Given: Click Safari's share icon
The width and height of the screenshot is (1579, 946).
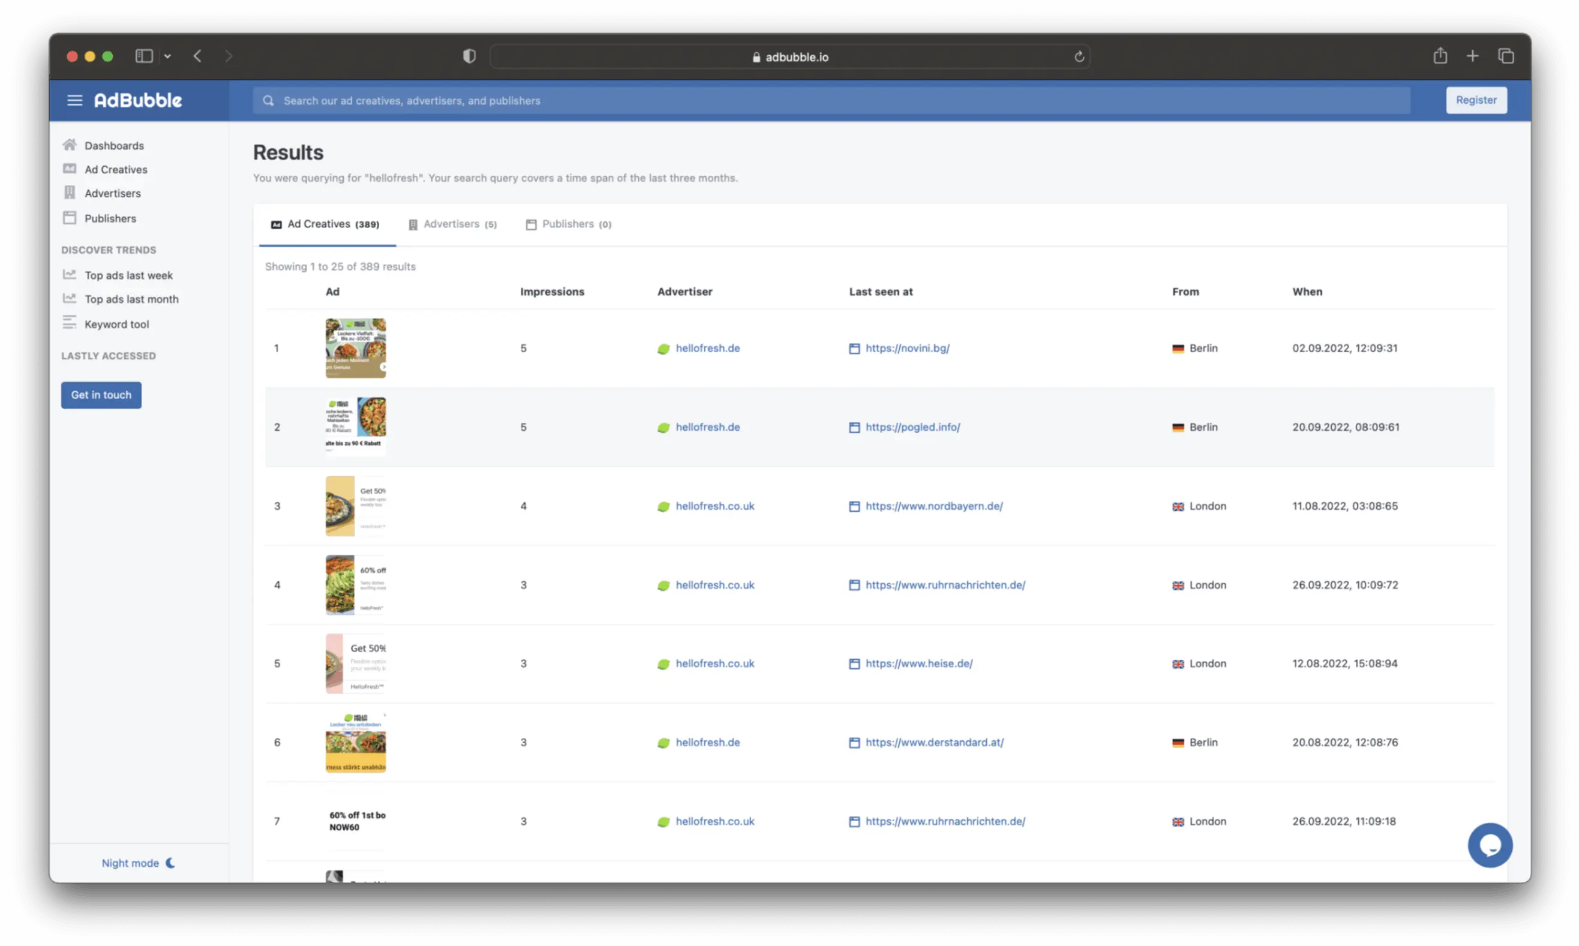Looking at the screenshot, I should pos(1440,55).
